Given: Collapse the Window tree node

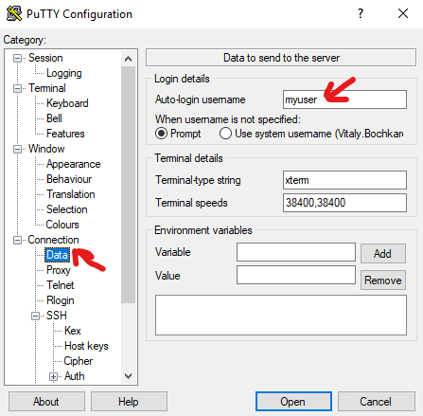Looking at the screenshot, I should (17, 149).
